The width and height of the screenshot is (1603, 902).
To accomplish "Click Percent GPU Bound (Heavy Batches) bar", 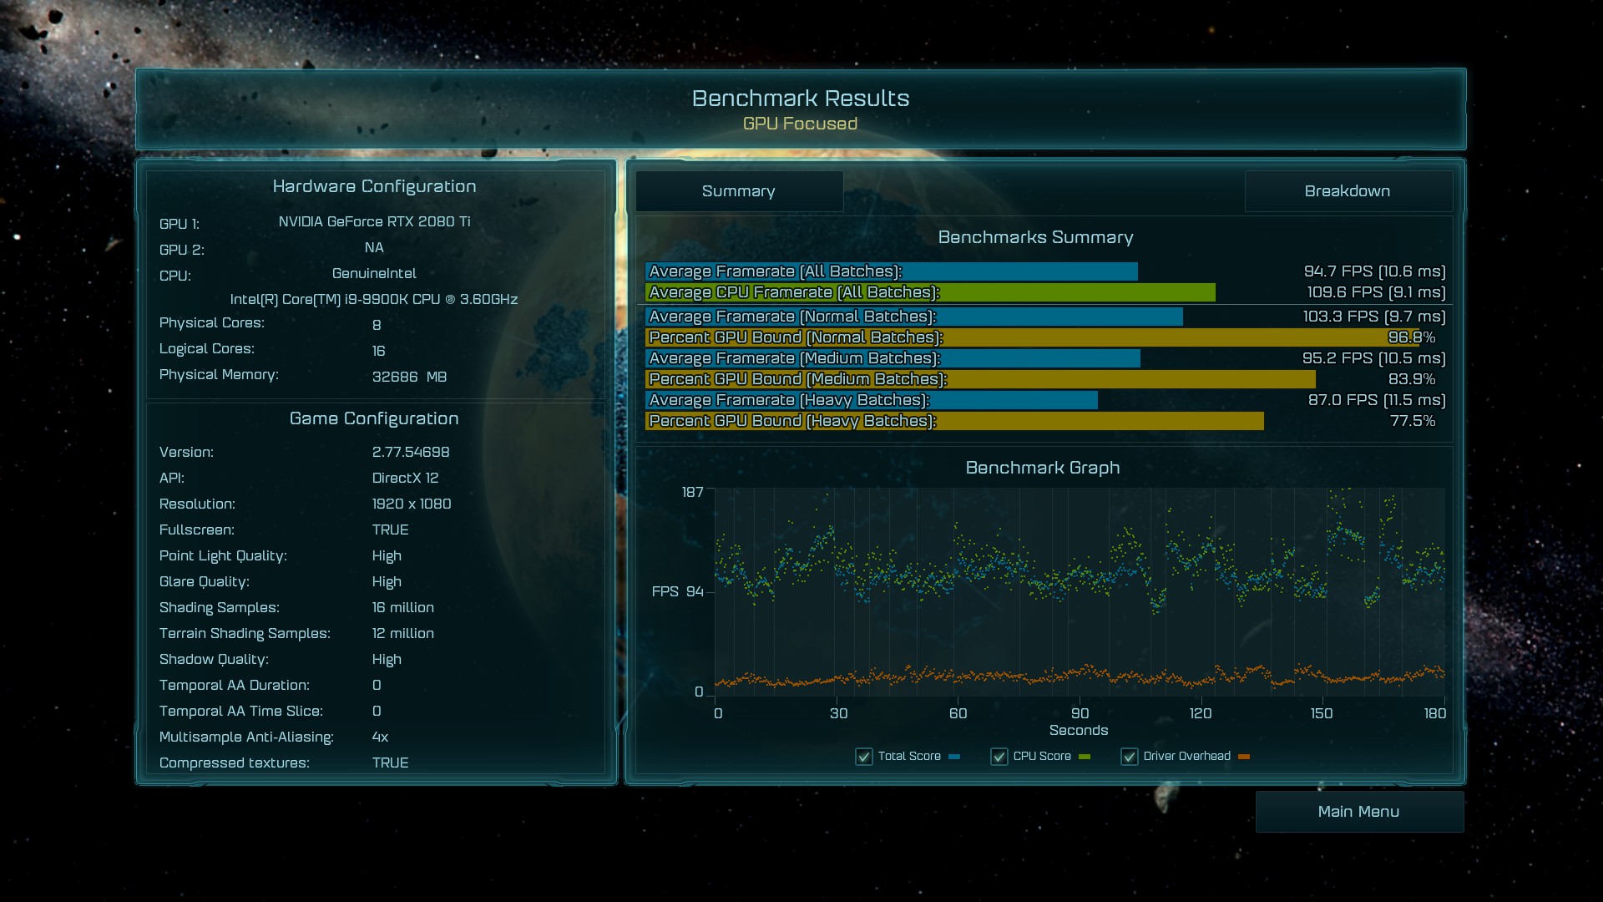I will [x=953, y=421].
